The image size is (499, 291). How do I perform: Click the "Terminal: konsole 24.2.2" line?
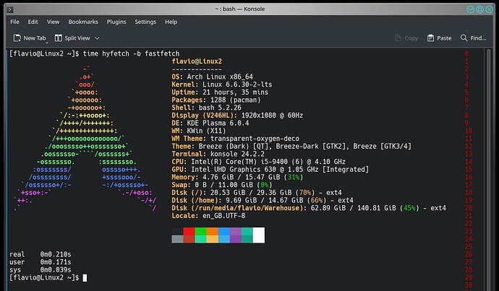[x=218, y=154]
